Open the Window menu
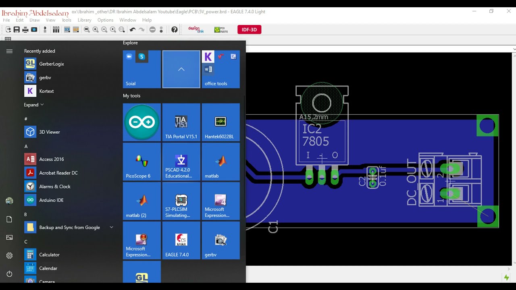The image size is (516, 290). [x=127, y=20]
